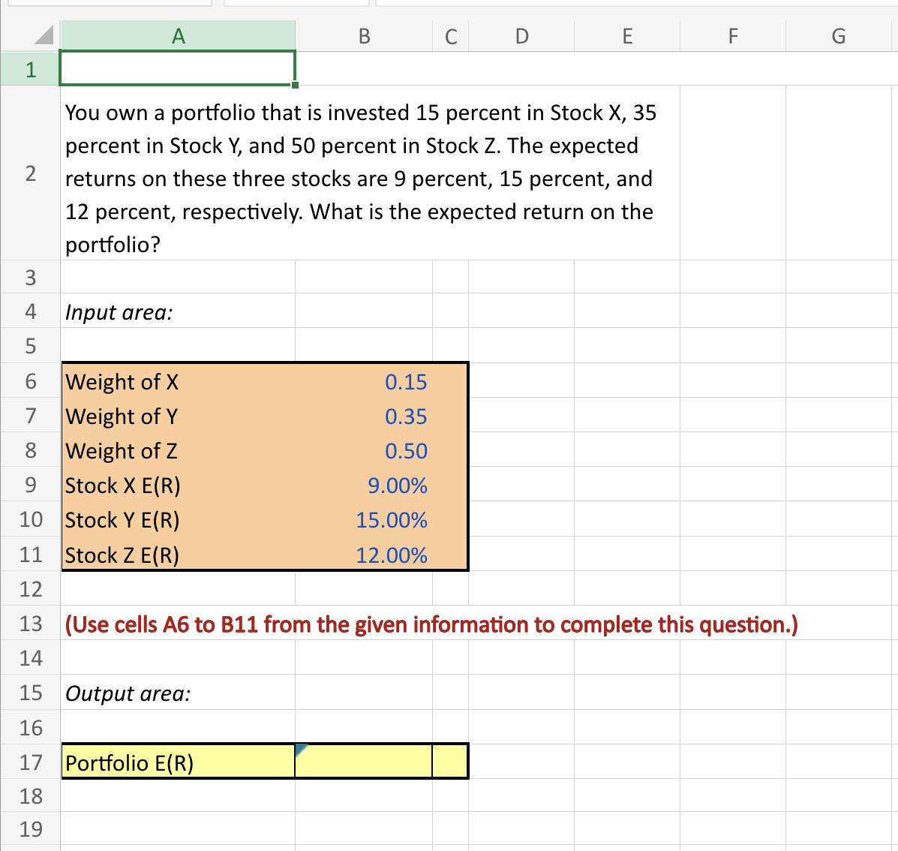Image resolution: width=898 pixels, height=851 pixels.
Task: Select column A header
Action: [x=177, y=35]
